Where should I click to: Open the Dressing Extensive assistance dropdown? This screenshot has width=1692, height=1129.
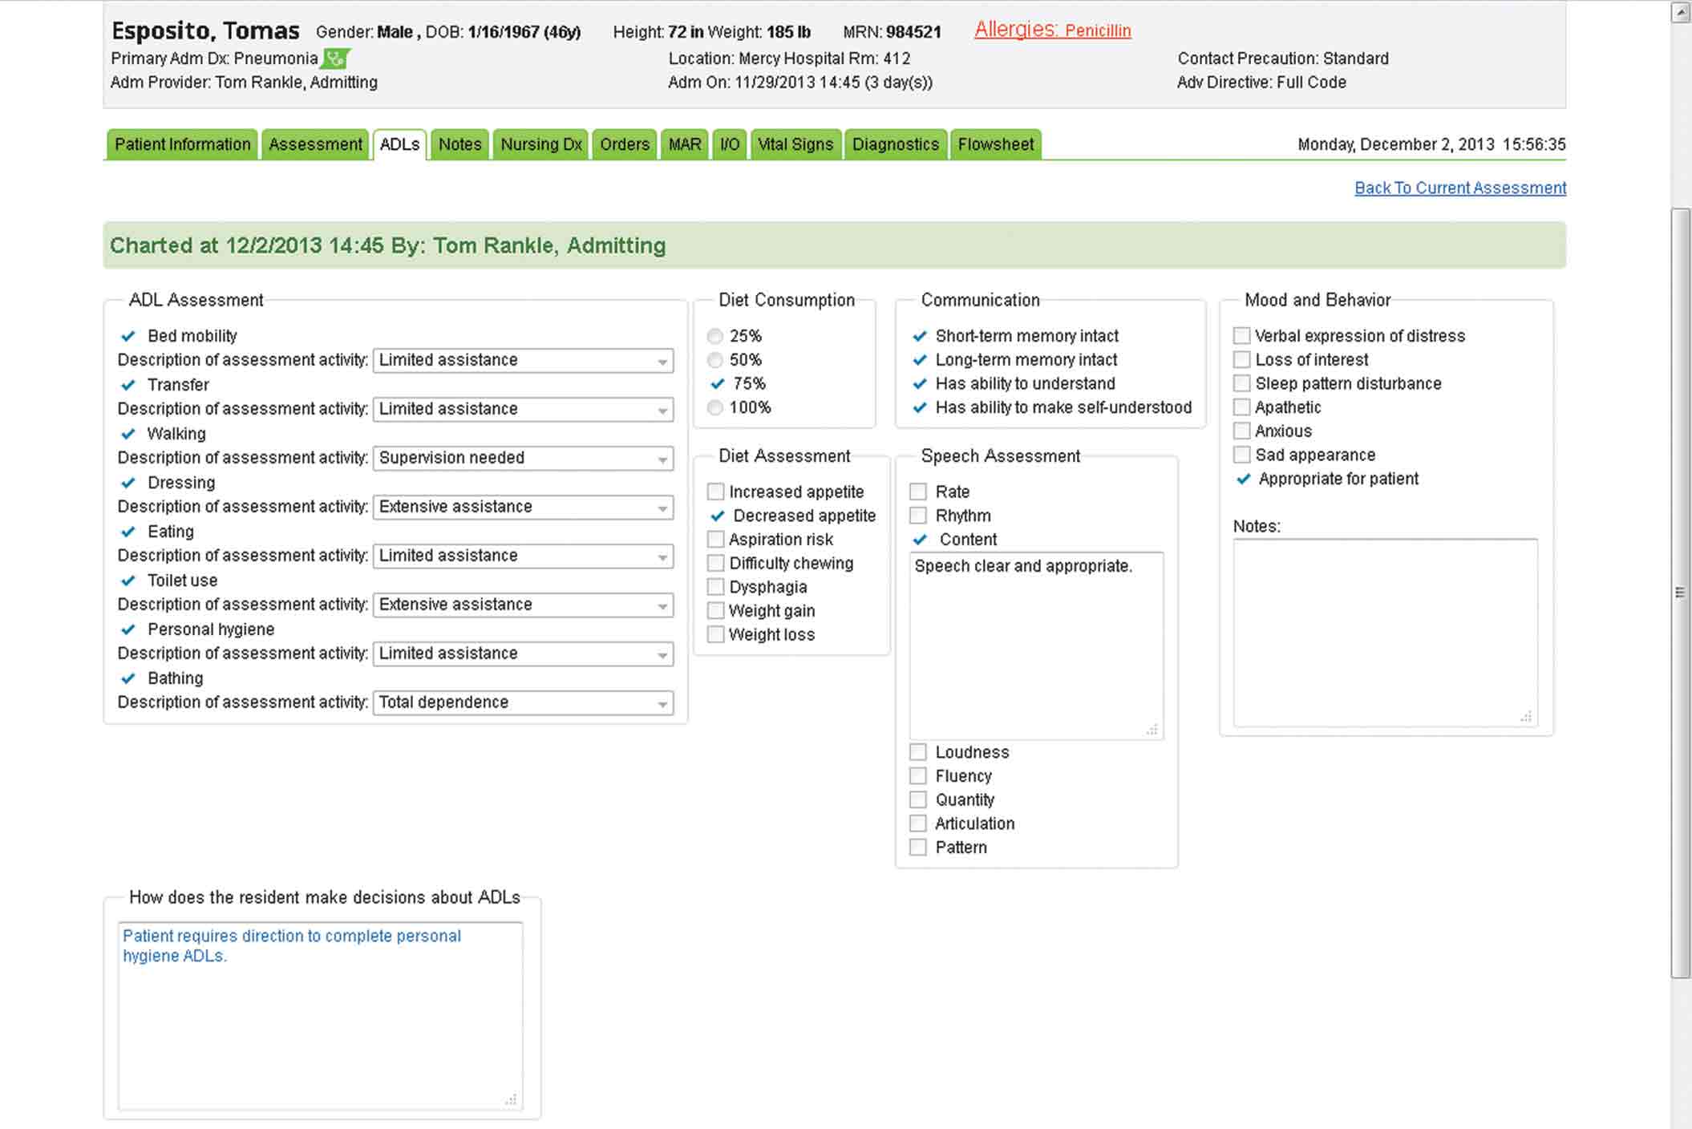(523, 507)
